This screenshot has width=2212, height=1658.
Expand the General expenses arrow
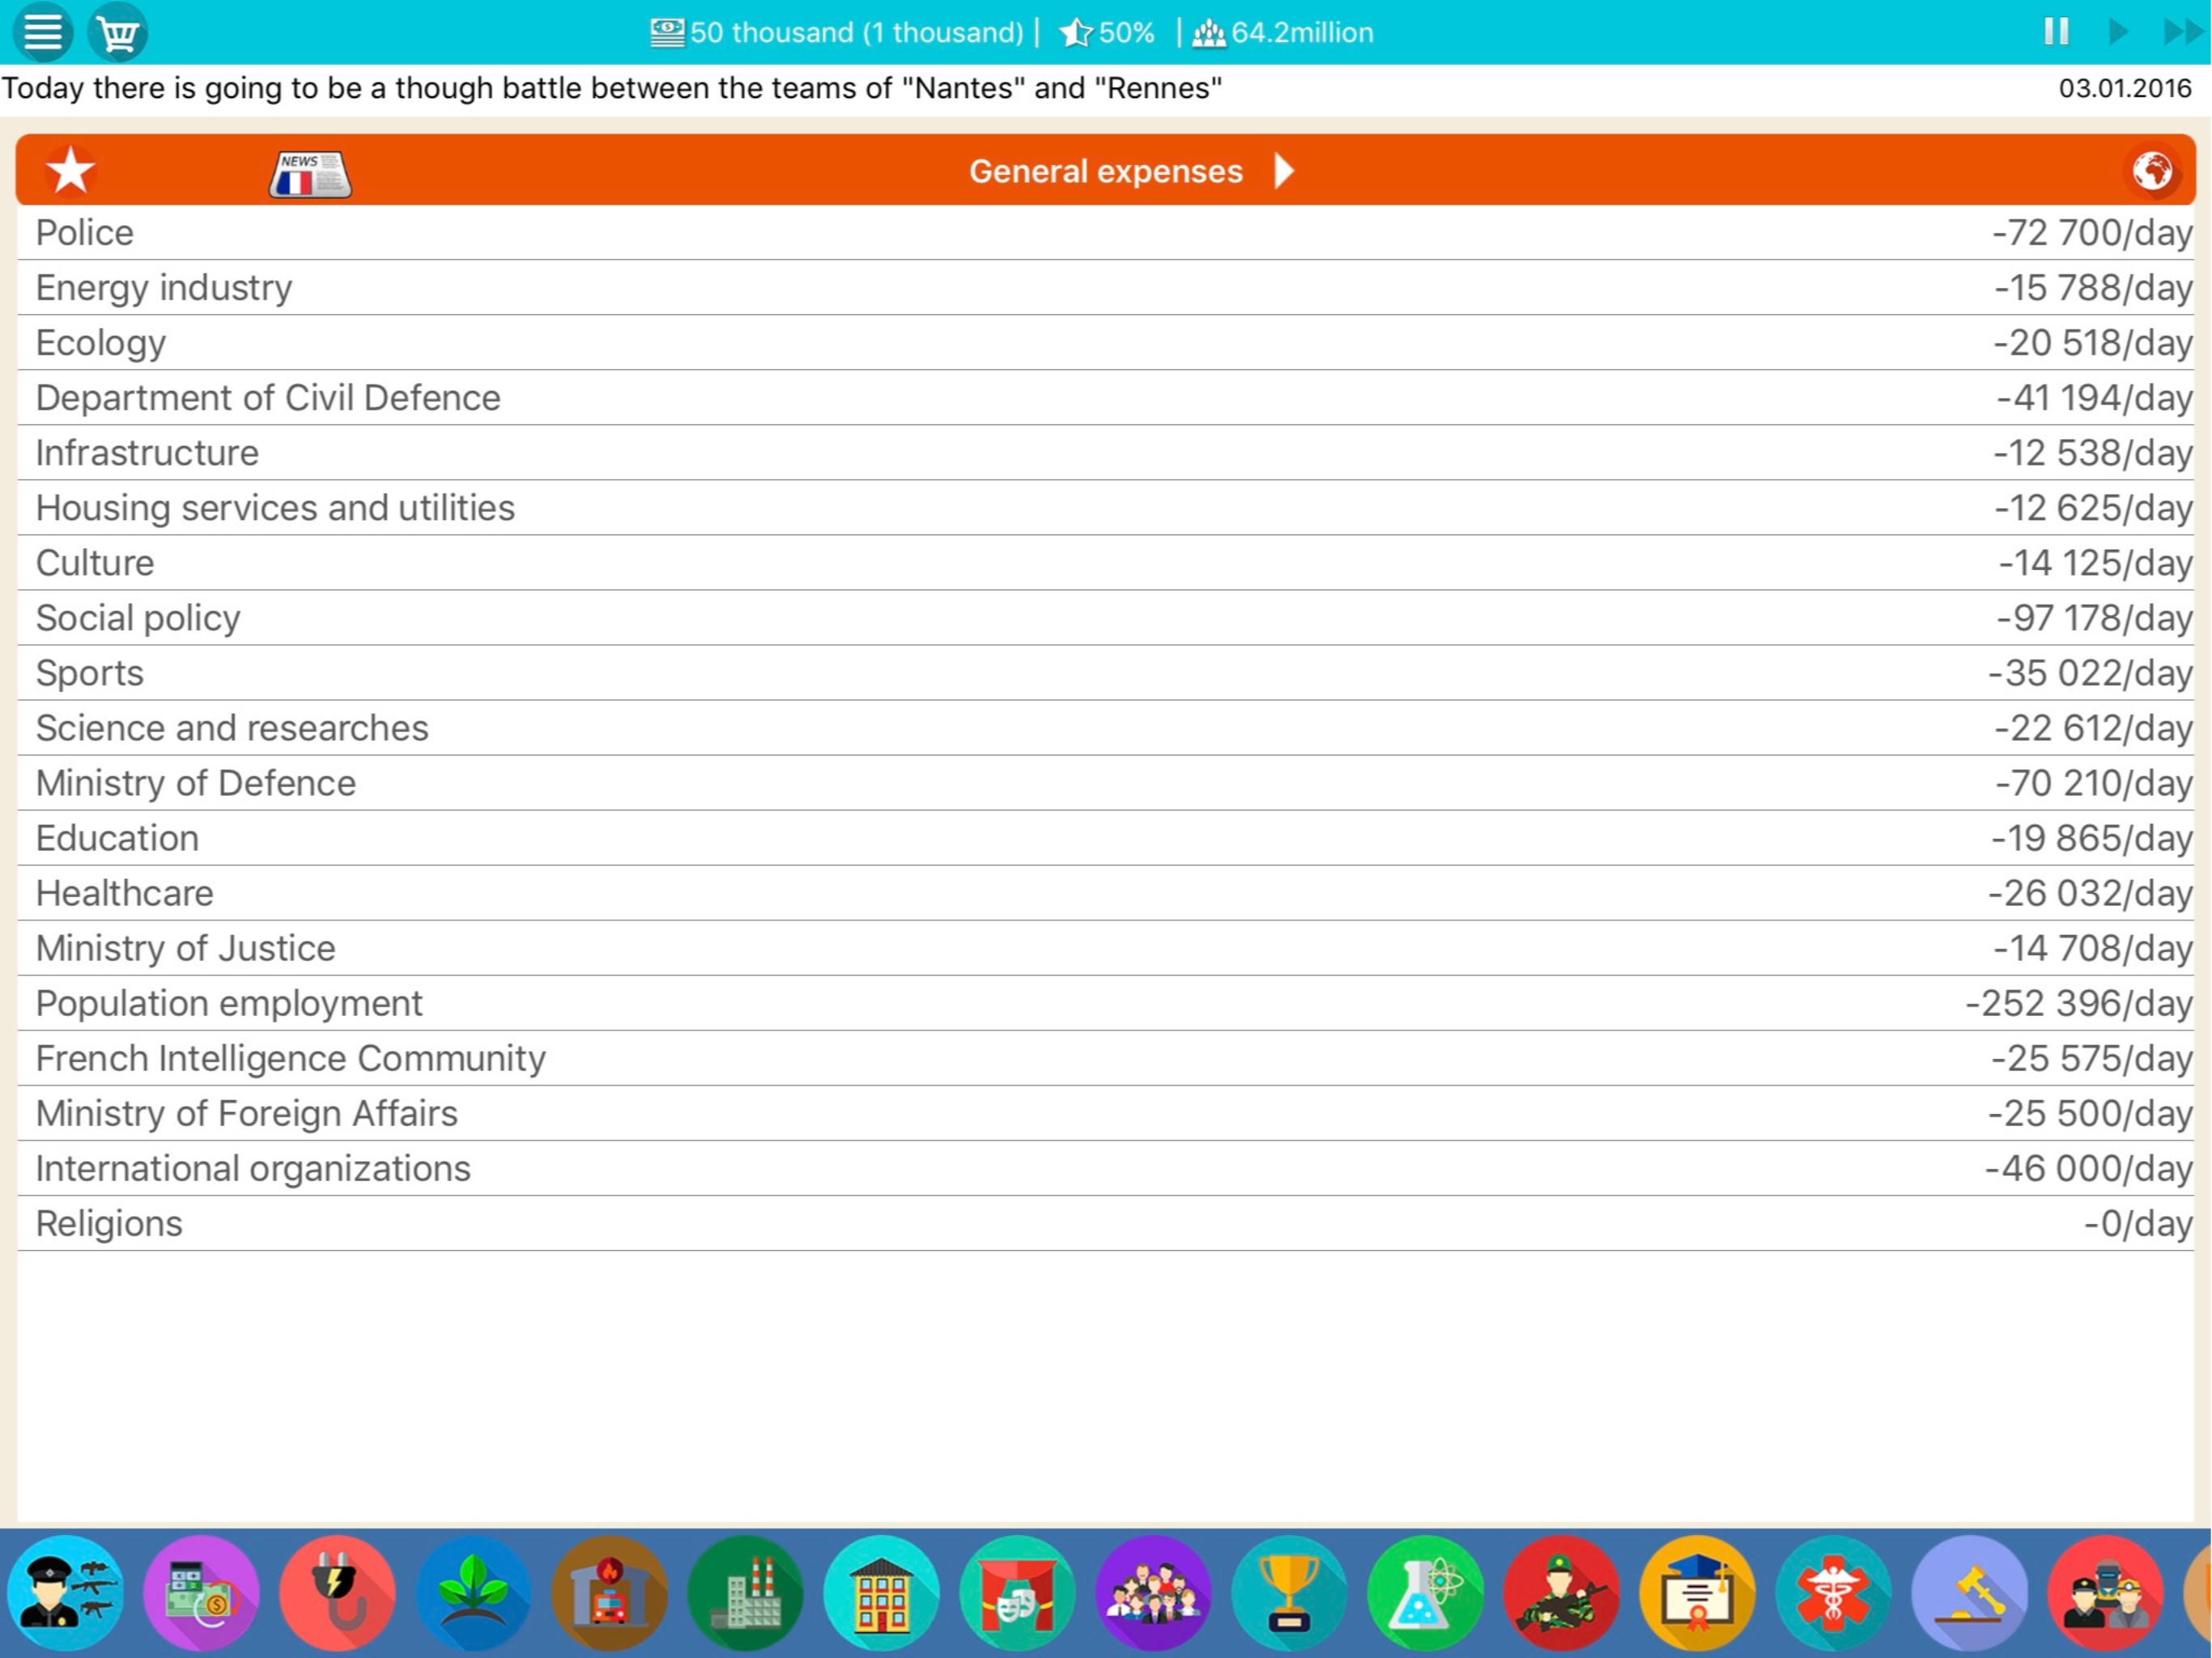[1285, 171]
